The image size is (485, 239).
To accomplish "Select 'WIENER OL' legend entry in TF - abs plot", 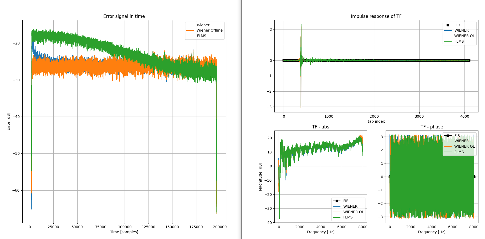I will tap(354, 212).
